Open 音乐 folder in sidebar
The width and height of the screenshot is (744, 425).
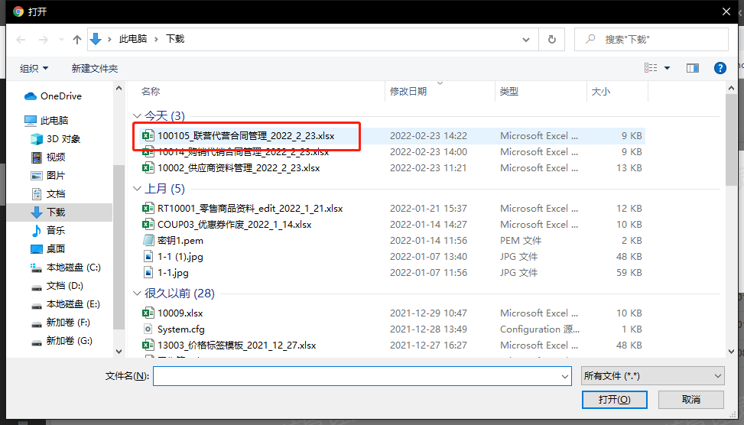(48, 231)
